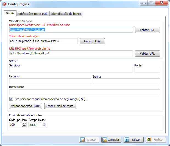The height and width of the screenshot is (146, 170).
Task: Click the Alterar button's edit icon
Action: [x=82, y=140]
